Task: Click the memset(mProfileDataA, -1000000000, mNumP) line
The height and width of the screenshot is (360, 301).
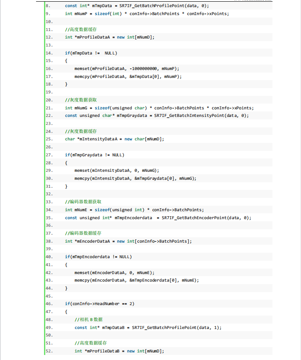Action: 127,69
